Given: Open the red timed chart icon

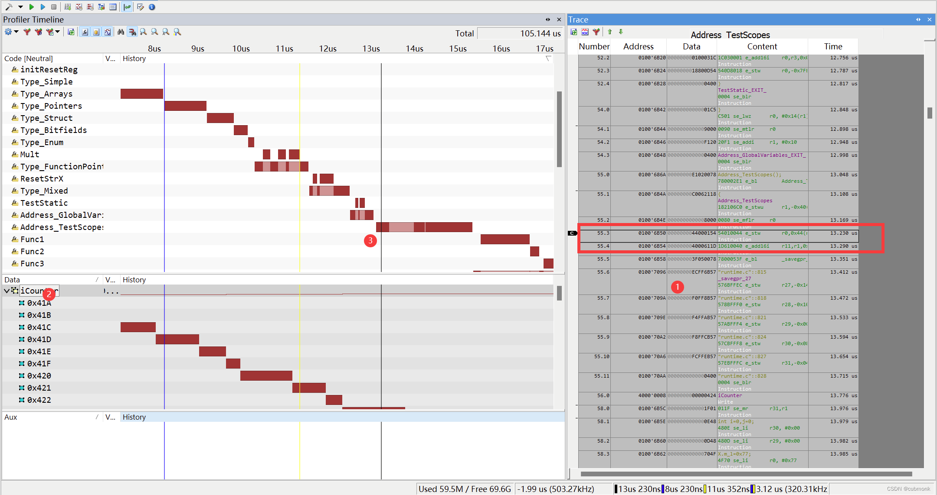Looking at the screenshot, I should click(x=79, y=7).
